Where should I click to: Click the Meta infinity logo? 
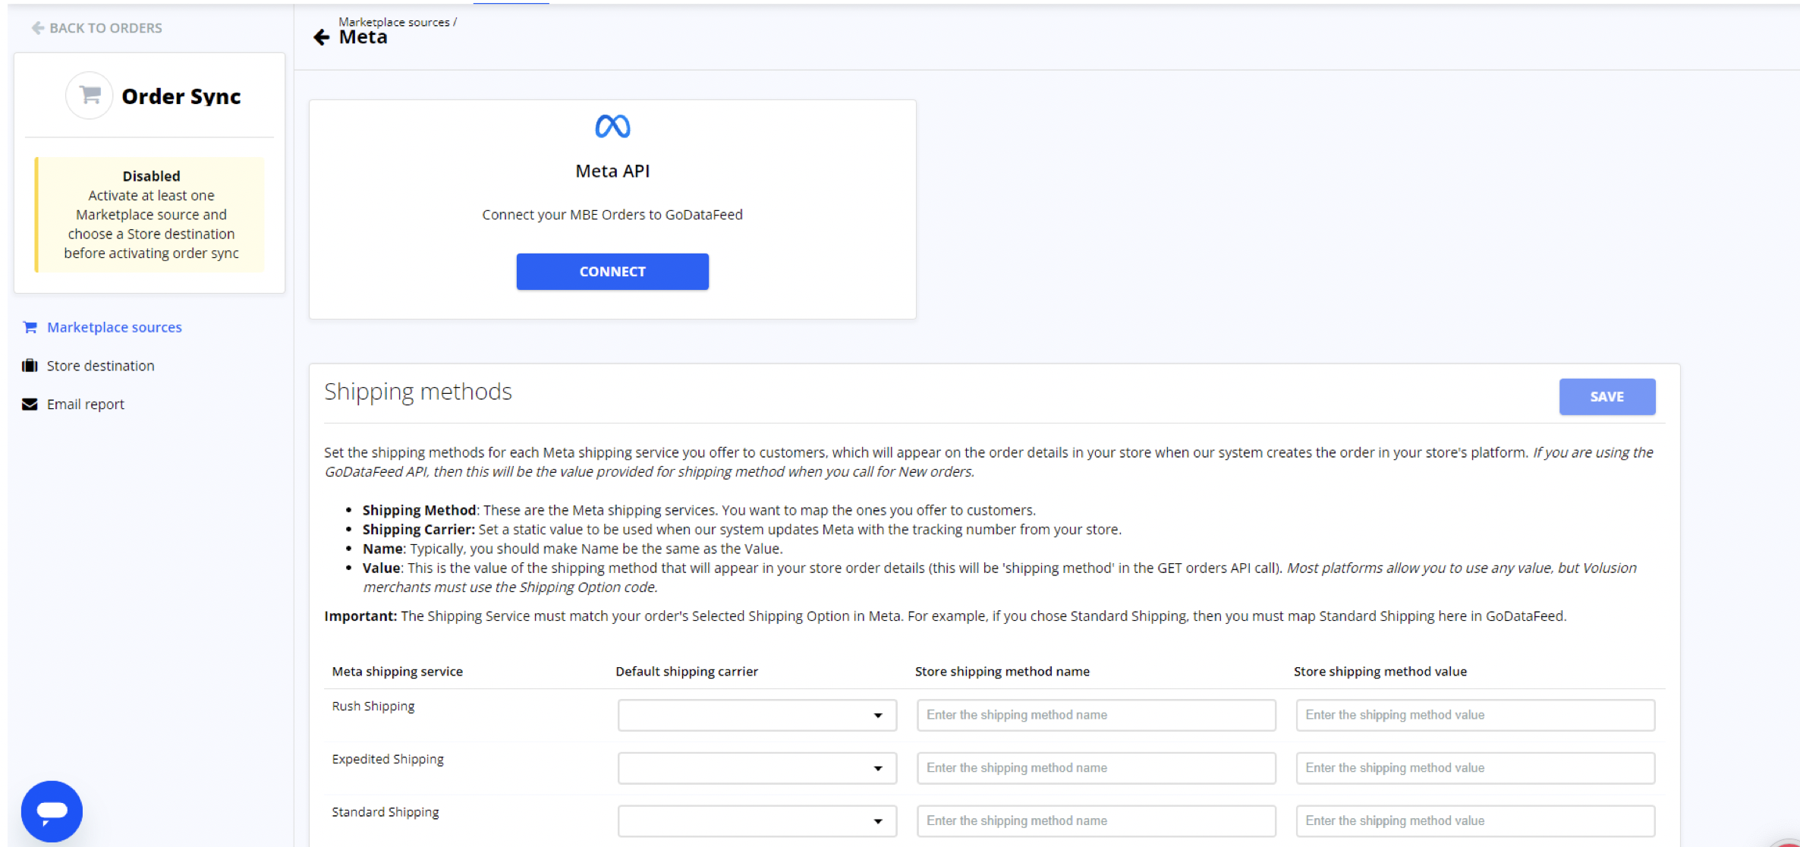click(x=612, y=126)
